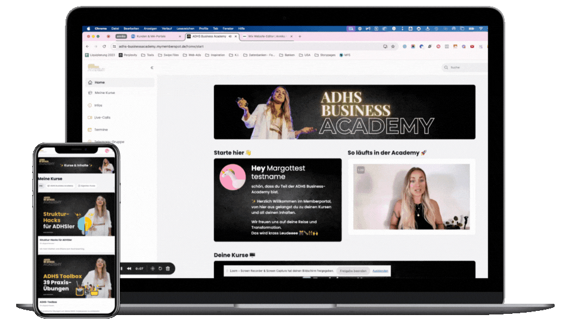Open the Banken bookmark folder
572x321 pixels.
click(x=287, y=55)
